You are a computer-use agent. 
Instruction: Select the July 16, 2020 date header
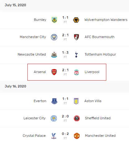click(x=16, y=86)
